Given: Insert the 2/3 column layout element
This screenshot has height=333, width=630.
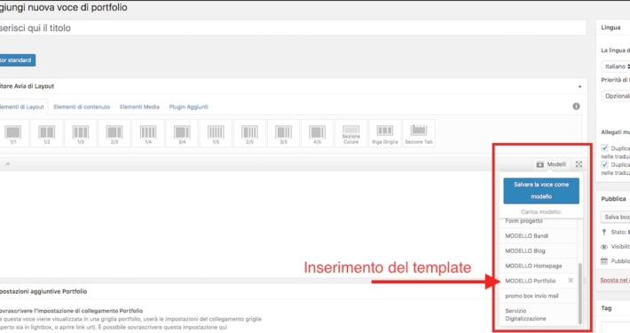Looking at the screenshot, I should click(x=114, y=133).
